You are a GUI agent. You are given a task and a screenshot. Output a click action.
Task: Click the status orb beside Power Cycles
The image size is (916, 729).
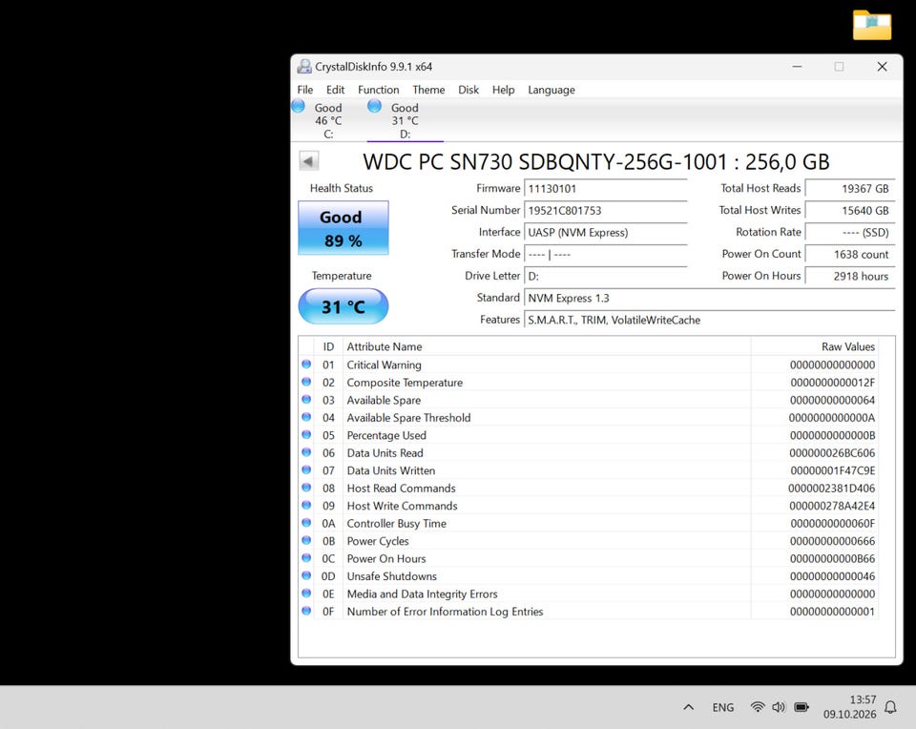[306, 541]
